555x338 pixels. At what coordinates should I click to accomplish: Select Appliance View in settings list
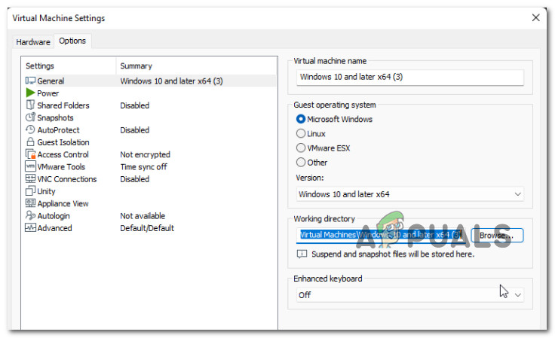(x=149, y=203)
